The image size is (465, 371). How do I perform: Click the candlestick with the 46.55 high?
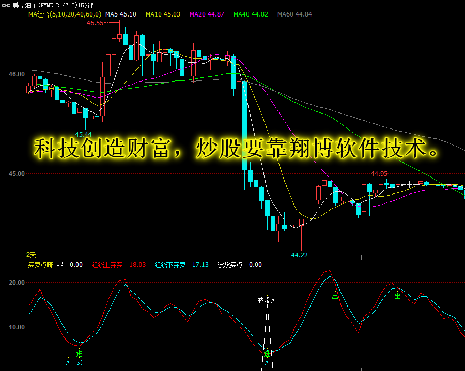[119, 36]
